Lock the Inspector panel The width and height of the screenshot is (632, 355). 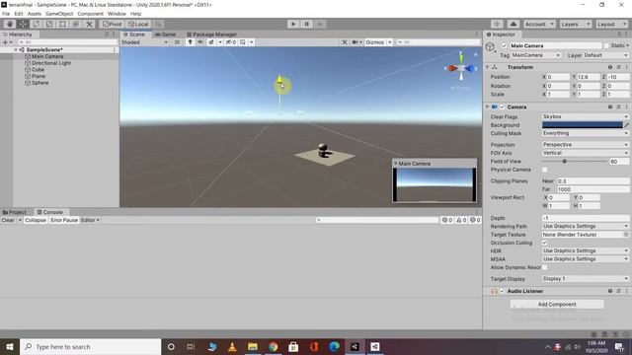[619, 35]
